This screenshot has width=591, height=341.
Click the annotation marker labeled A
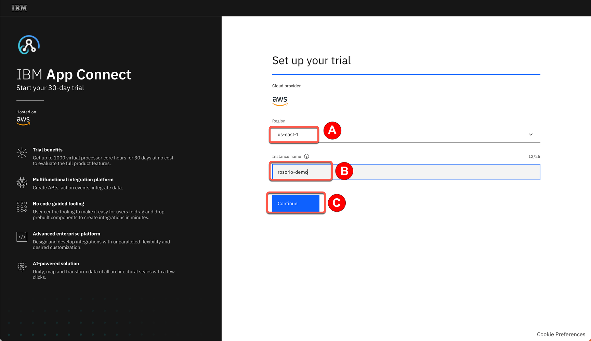pyautogui.click(x=332, y=130)
